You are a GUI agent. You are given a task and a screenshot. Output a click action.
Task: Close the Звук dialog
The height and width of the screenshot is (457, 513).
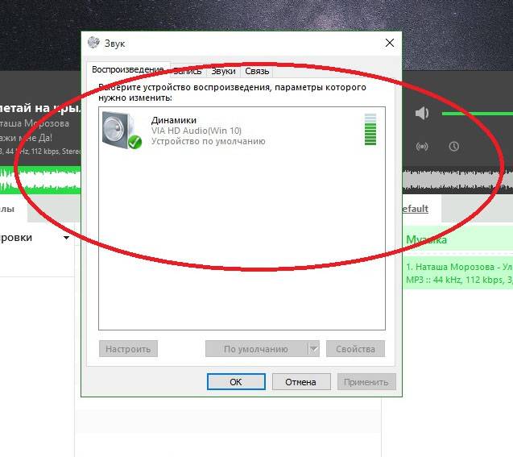coord(390,43)
